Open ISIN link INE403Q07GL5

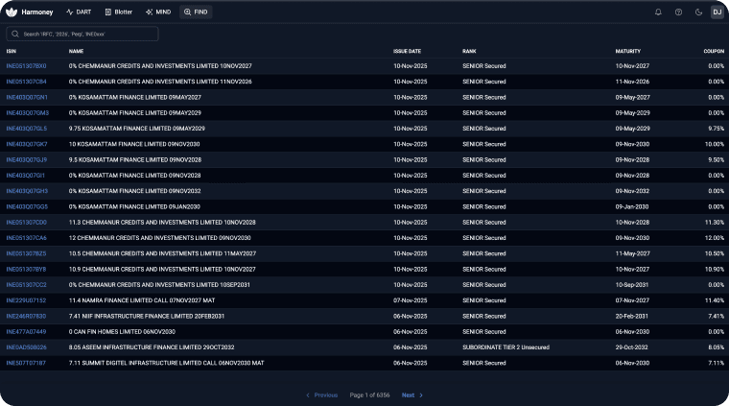(x=27, y=129)
